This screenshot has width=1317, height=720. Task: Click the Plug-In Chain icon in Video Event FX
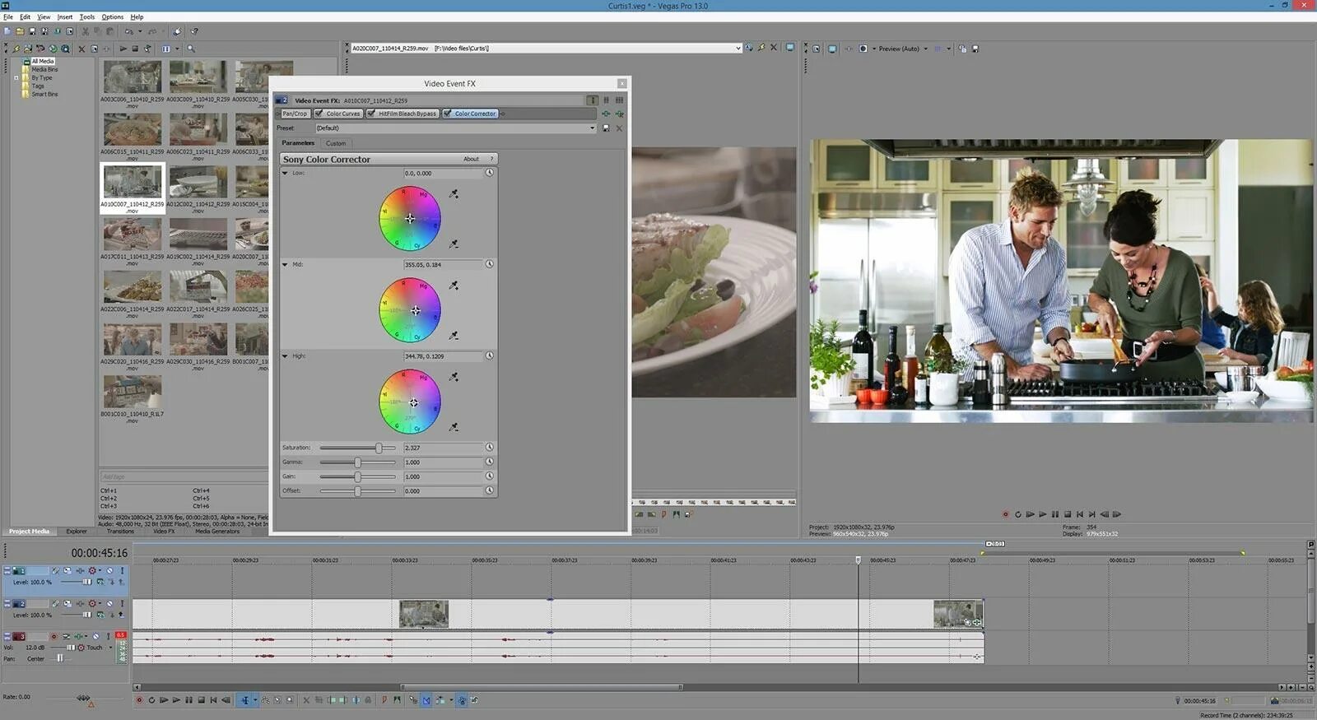(x=606, y=114)
